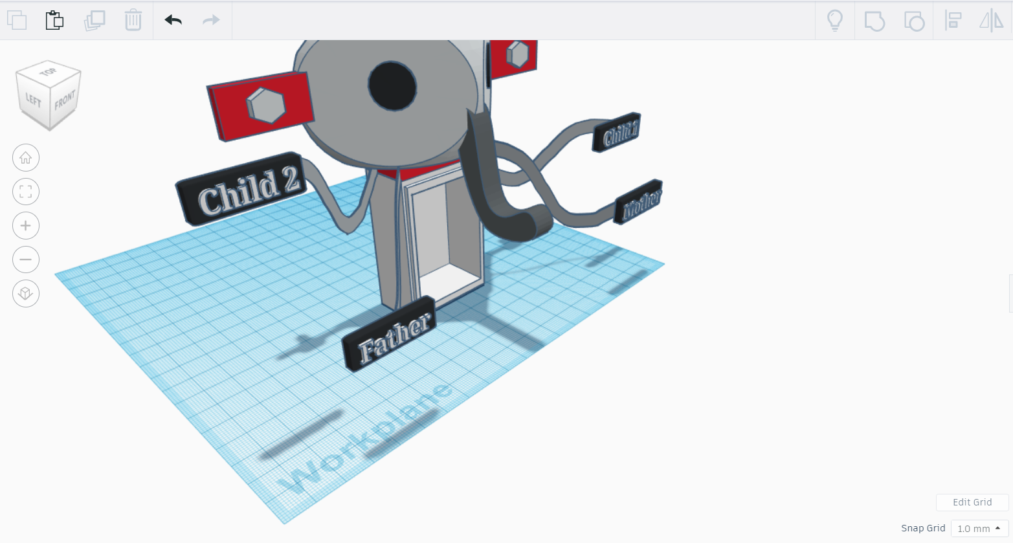Image resolution: width=1013 pixels, height=543 pixels.
Task: Click the FRONT face of view cube
Action: (x=65, y=101)
